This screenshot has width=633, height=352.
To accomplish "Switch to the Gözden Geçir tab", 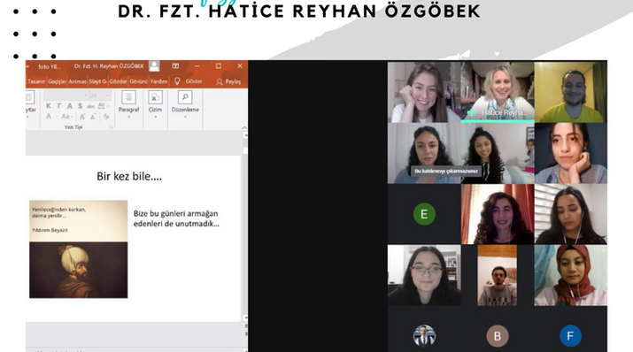I will point(118,81).
